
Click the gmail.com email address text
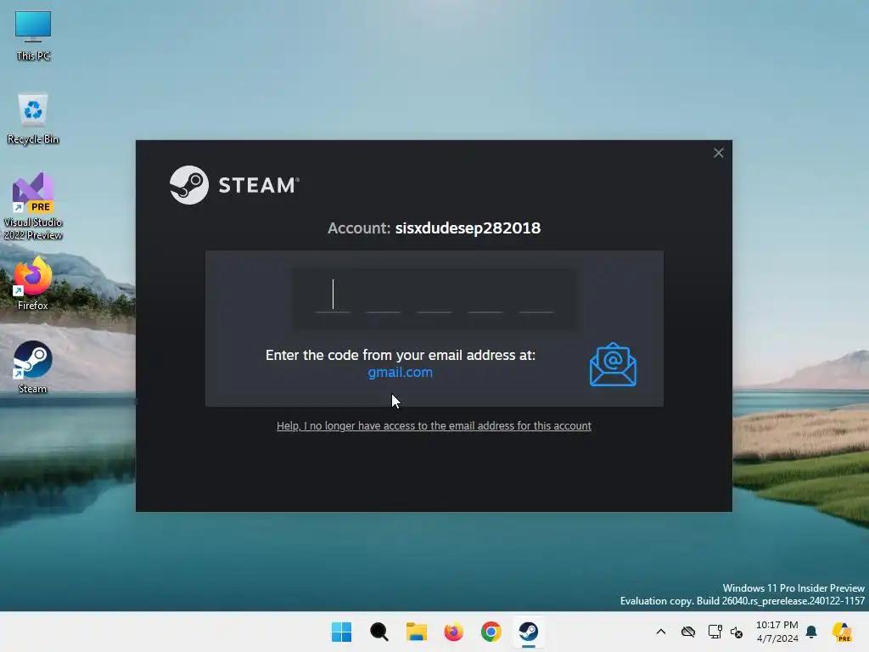[401, 373]
